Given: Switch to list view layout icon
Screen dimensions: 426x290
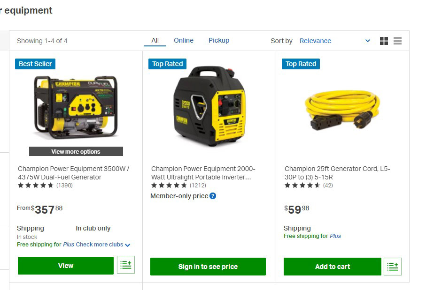Looking at the screenshot, I should pyautogui.click(x=397, y=41).
